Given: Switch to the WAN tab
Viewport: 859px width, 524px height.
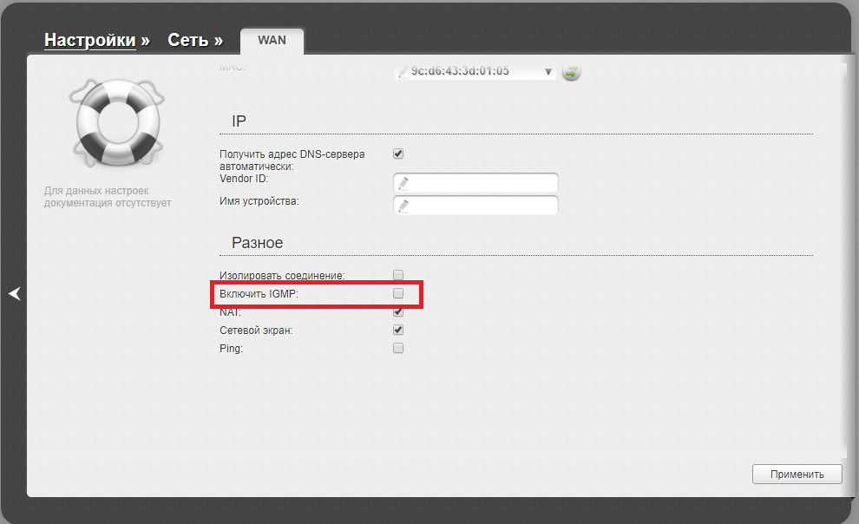Looking at the screenshot, I should pyautogui.click(x=272, y=41).
